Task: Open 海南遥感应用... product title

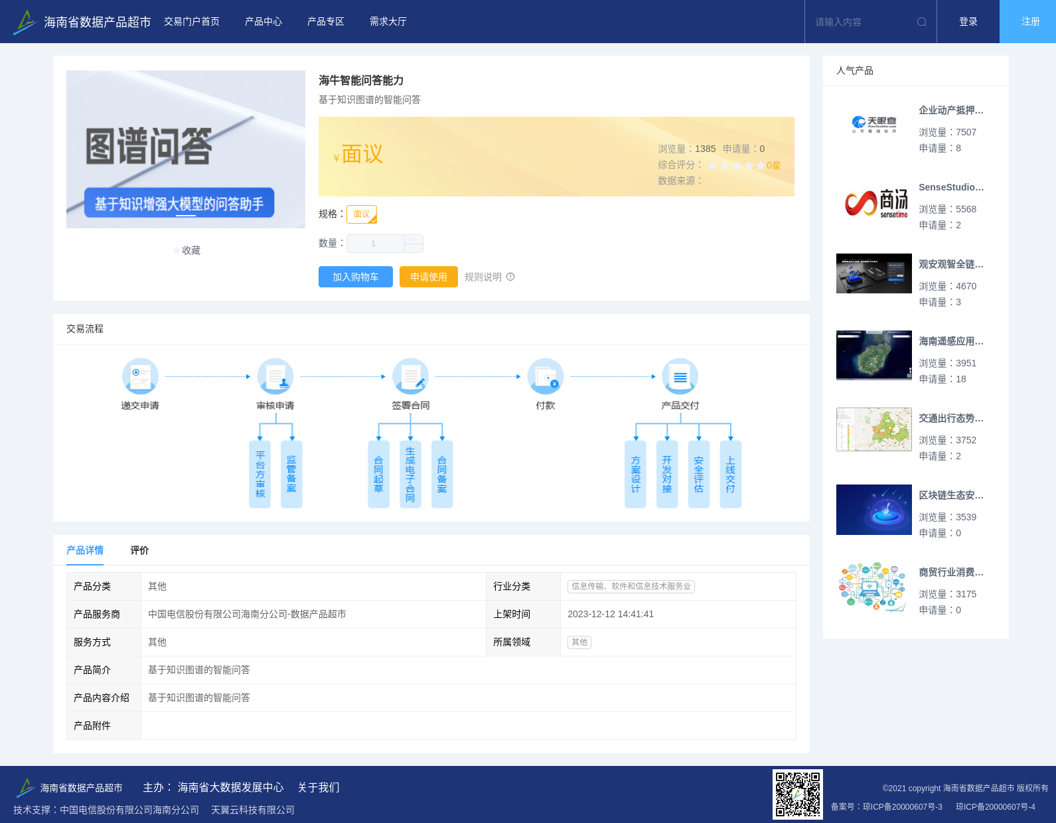Action: pyautogui.click(x=951, y=341)
